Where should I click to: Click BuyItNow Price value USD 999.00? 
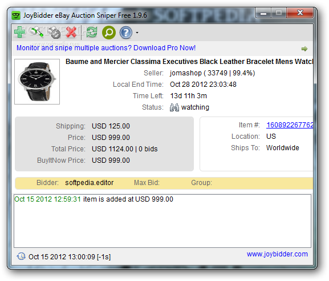pyautogui.click(x=111, y=160)
